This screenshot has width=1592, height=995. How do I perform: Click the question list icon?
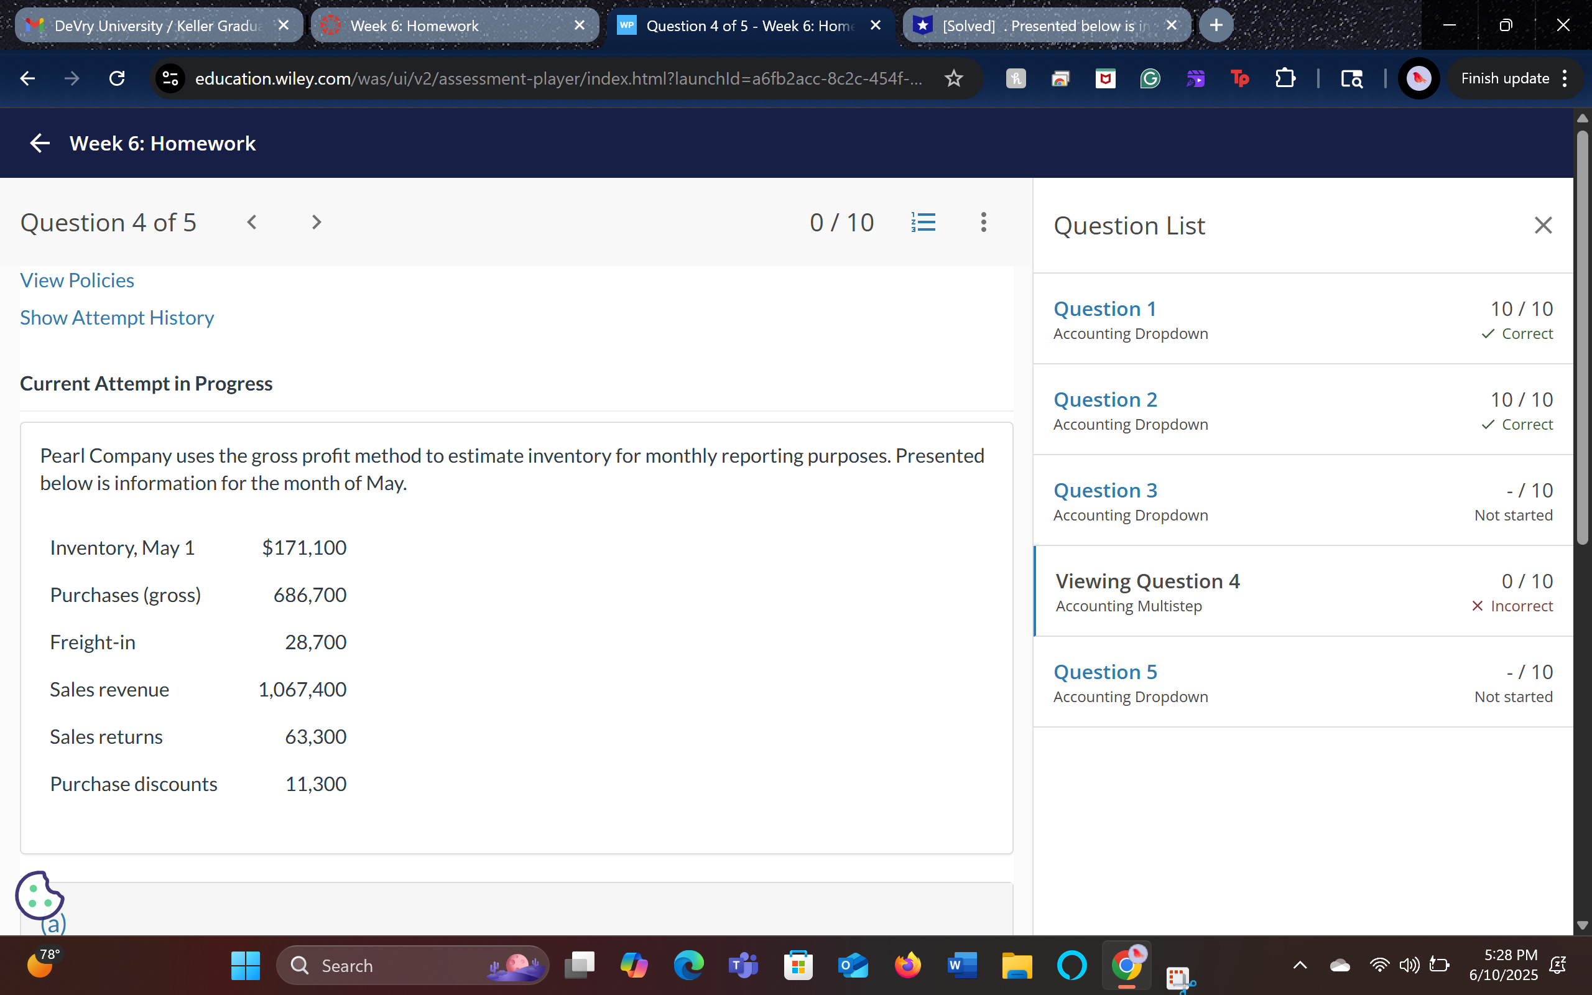coord(923,223)
